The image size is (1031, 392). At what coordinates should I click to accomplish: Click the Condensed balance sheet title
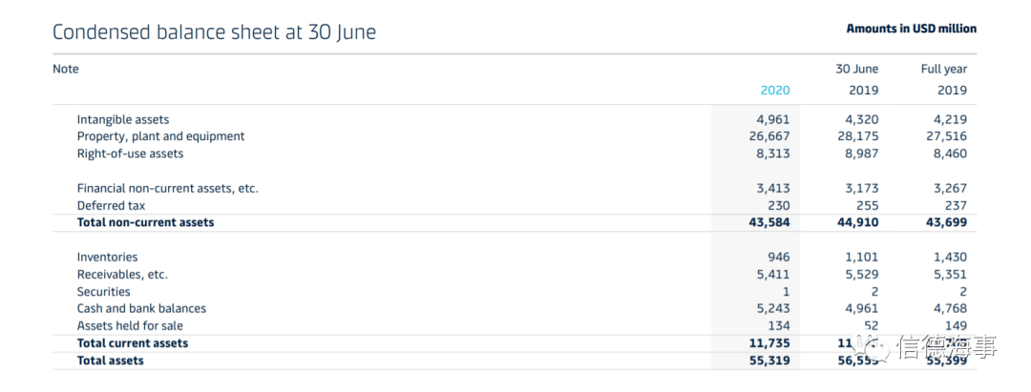click(x=215, y=32)
